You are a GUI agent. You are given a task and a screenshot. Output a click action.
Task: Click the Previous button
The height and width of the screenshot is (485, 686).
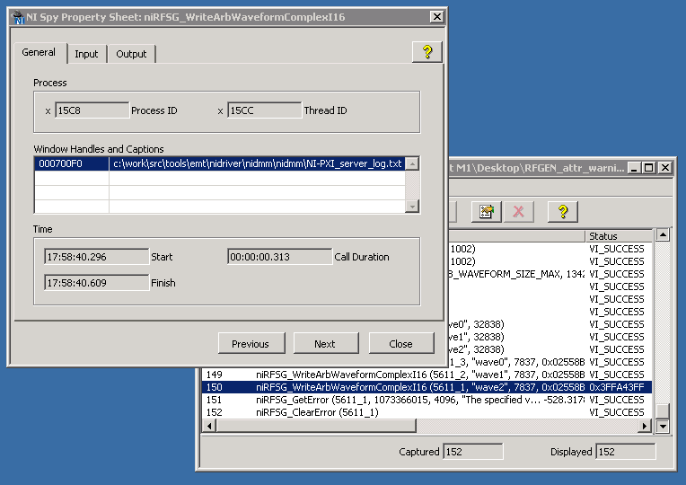click(251, 344)
